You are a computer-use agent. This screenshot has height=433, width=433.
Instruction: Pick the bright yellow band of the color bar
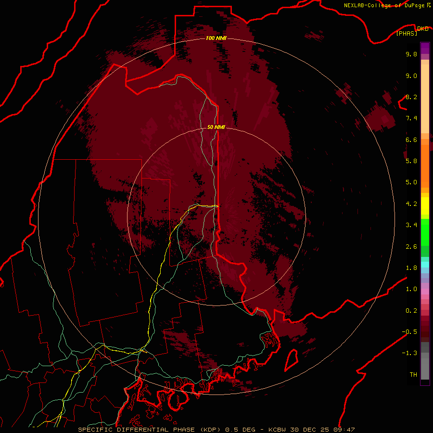pos(425,206)
